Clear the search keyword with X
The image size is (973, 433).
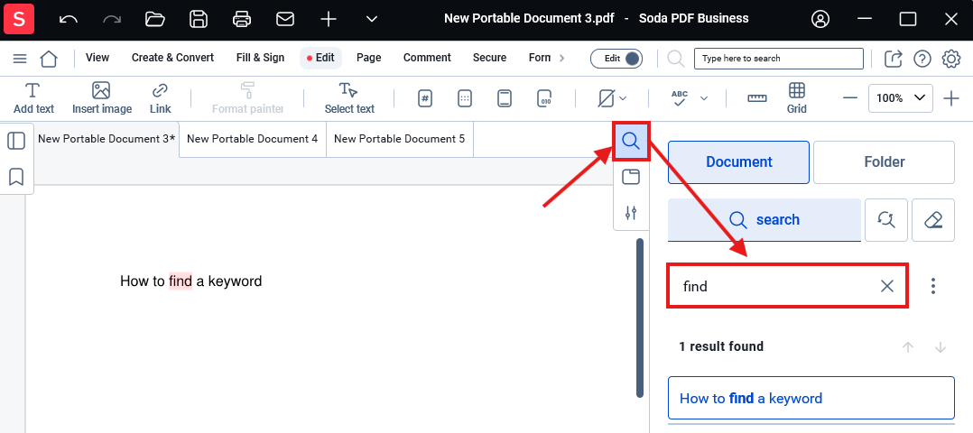point(887,286)
